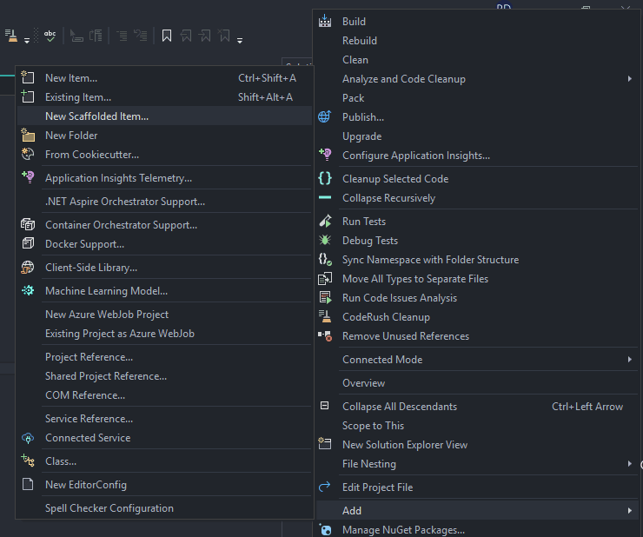Click the spell check abc toolbar icon
The image size is (643, 537).
point(50,36)
